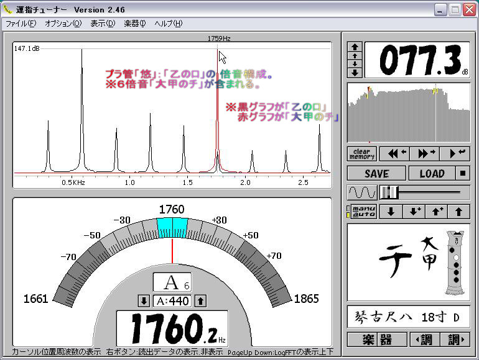Image resolution: width=479 pixels, height=360 pixels.
Task: Open the 楽器(I) menu
Action: tap(135, 24)
